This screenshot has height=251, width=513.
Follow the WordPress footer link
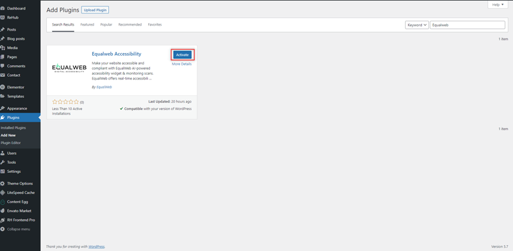(x=96, y=247)
